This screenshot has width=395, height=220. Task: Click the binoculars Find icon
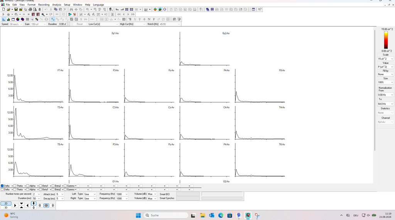pyautogui.click(x=71, y=9)
